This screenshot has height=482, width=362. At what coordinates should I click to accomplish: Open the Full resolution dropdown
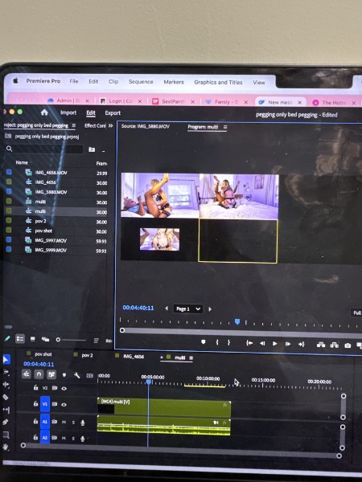pos(356,313)
